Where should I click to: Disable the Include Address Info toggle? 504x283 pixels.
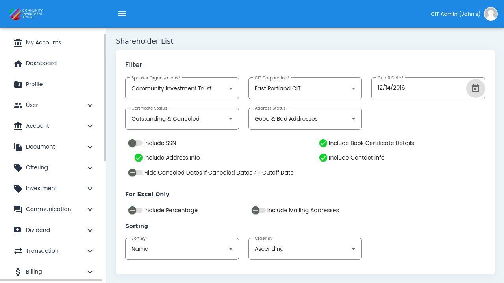(136, 158)
